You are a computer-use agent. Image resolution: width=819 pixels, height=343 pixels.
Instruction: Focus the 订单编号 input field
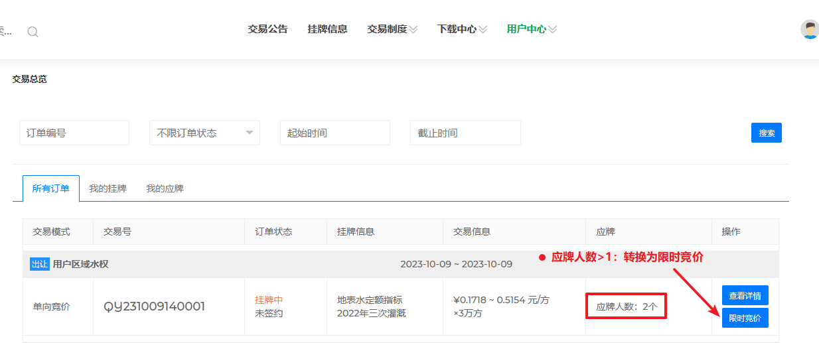click(74, 133)
